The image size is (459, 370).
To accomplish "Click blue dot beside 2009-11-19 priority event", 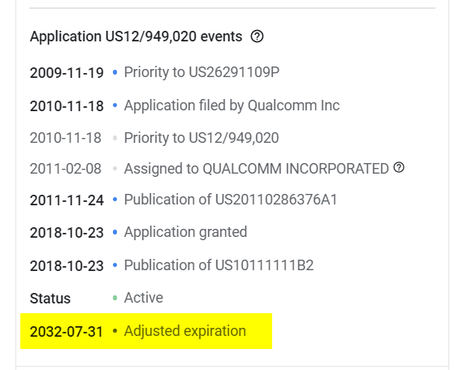I will point(115,72).
